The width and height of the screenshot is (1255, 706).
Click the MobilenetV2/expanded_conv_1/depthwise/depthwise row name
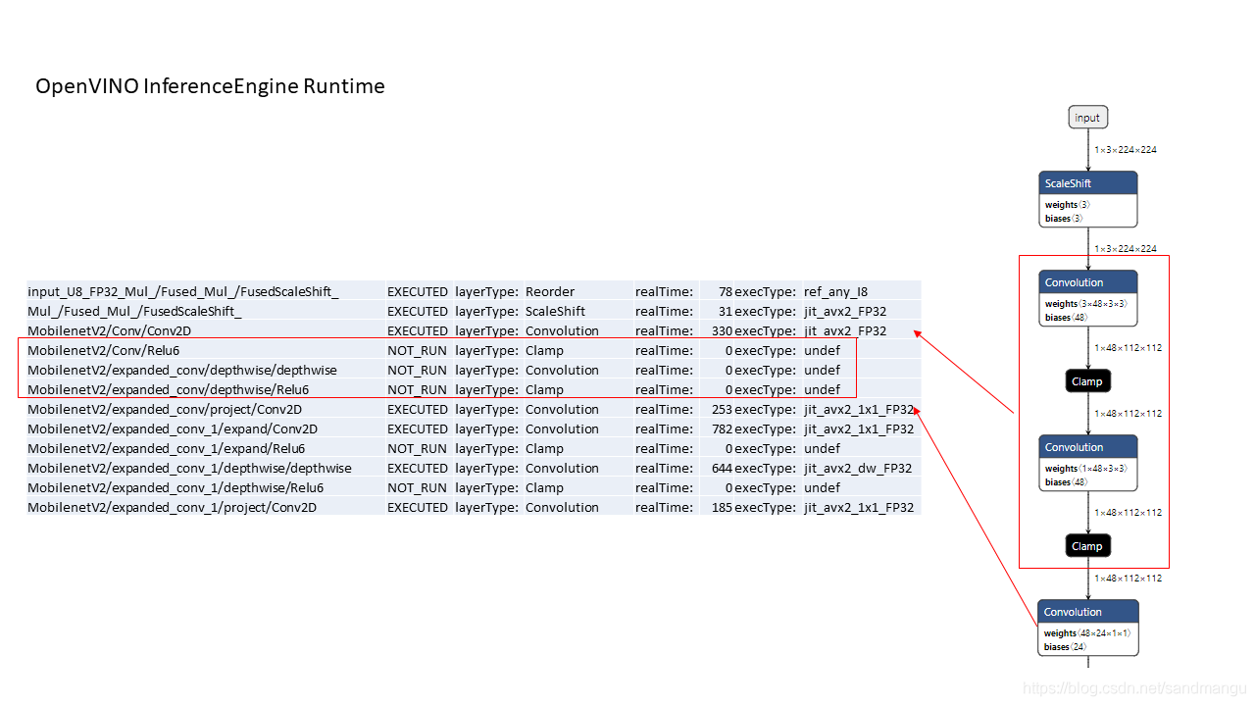point(189,468)
